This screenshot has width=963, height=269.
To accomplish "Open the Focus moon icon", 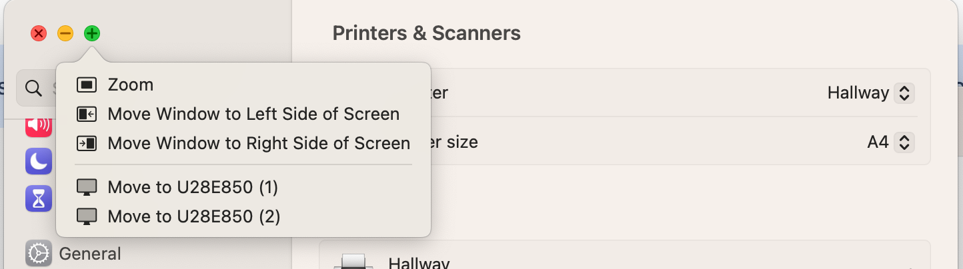I will (x=39, y=161).
